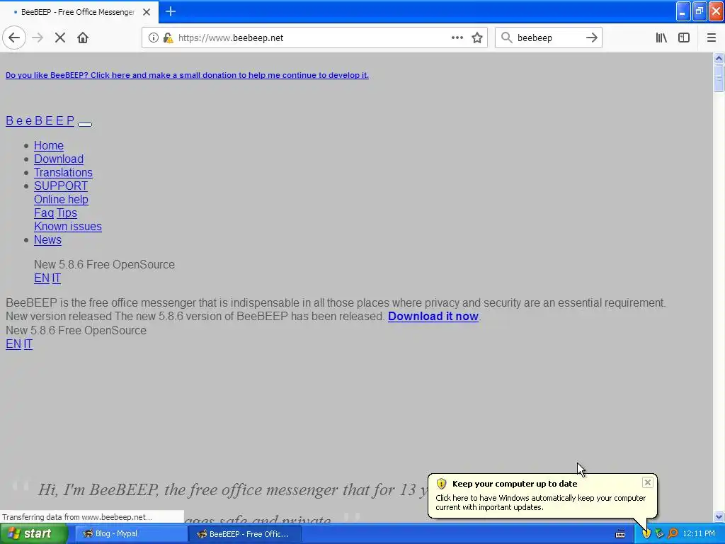This screenshot has width=725, height=544.
Task: Click the EN link under the menu list
Action: point(42,278)
